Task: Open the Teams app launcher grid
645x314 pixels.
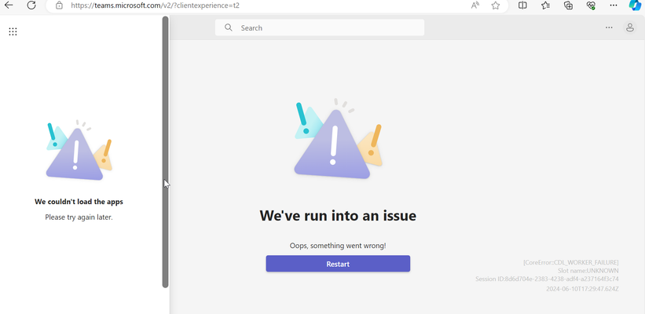Action: click(13, 31)
